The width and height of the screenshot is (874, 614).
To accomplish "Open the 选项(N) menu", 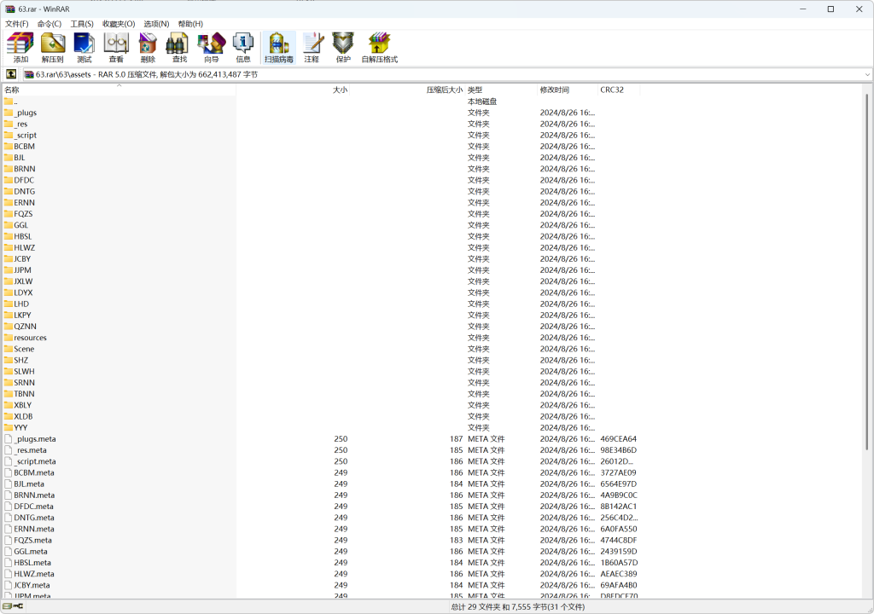I will [156, 24].
